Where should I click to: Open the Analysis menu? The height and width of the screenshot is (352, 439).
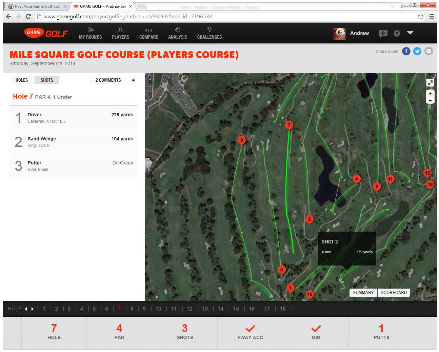177,33
